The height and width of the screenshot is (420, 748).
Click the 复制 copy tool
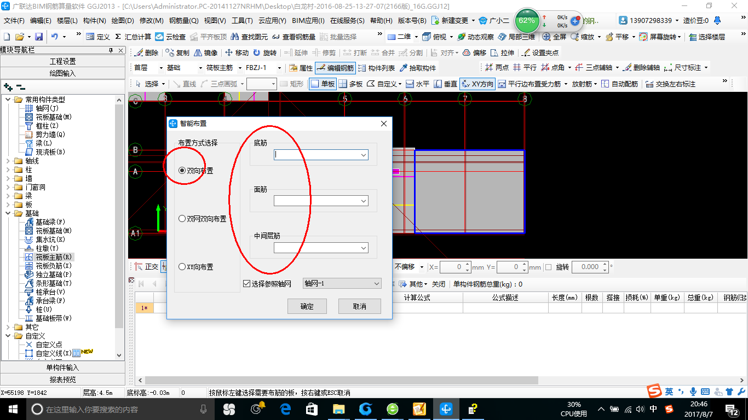[x=177, y=52]
